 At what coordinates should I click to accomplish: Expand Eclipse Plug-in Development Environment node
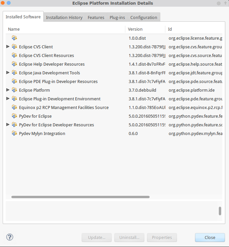point(8,98)
